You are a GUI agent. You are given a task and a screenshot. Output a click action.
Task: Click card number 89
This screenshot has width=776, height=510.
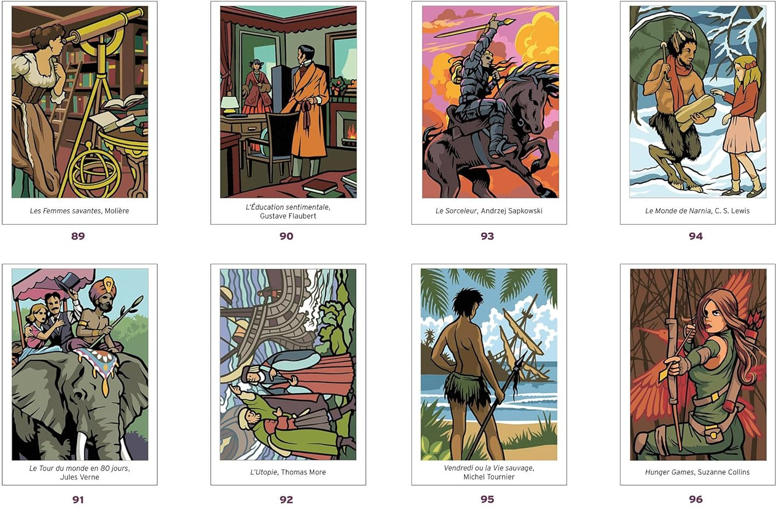click(78, 236)
